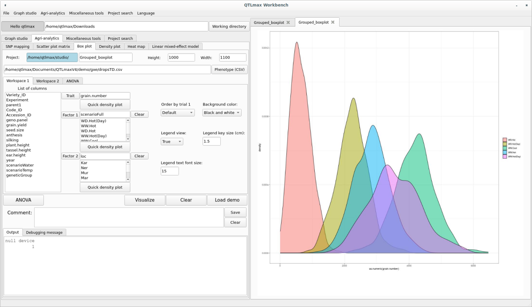The width and height of the screenshot is (532, 307).
Task: Click the WD.Hot pink legend swatch
Action: pos(505,140)
